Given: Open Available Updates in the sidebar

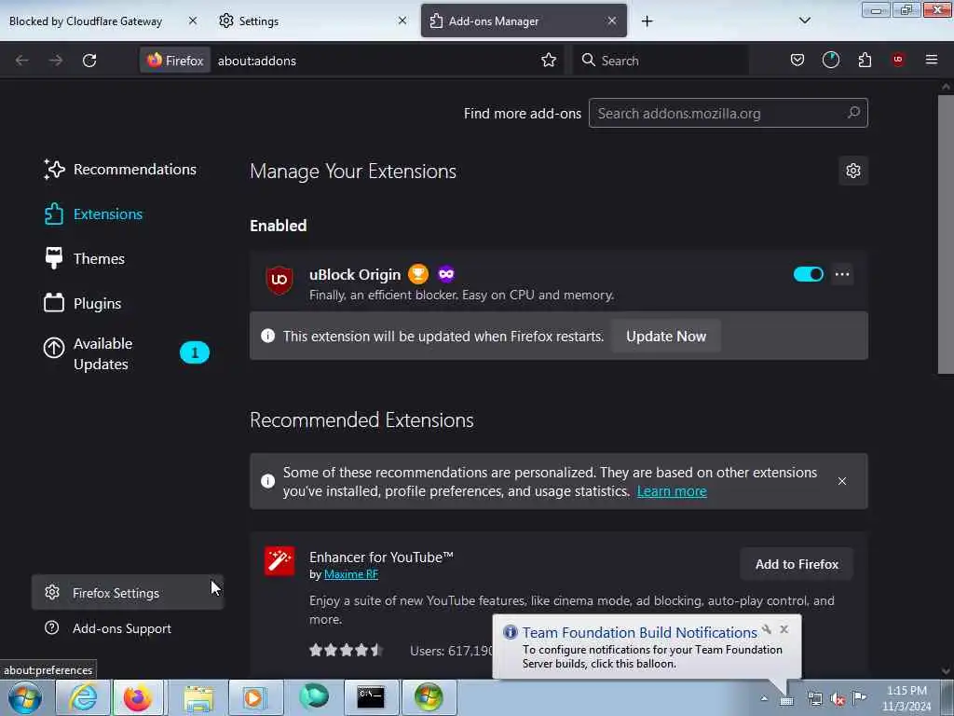Looking at the screenshot, I should pos(127,353).
